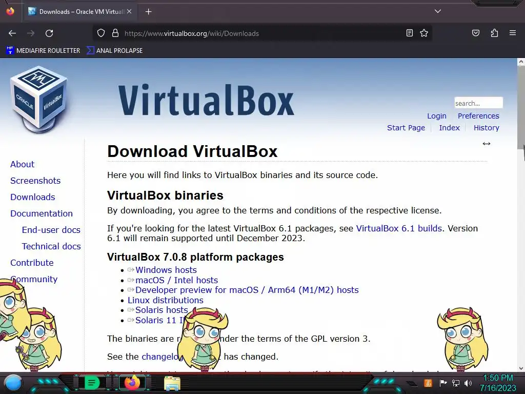Open the VirtualBox 6.1 builds link
Screen dimensions: 525x394
(x=399, y=228)
